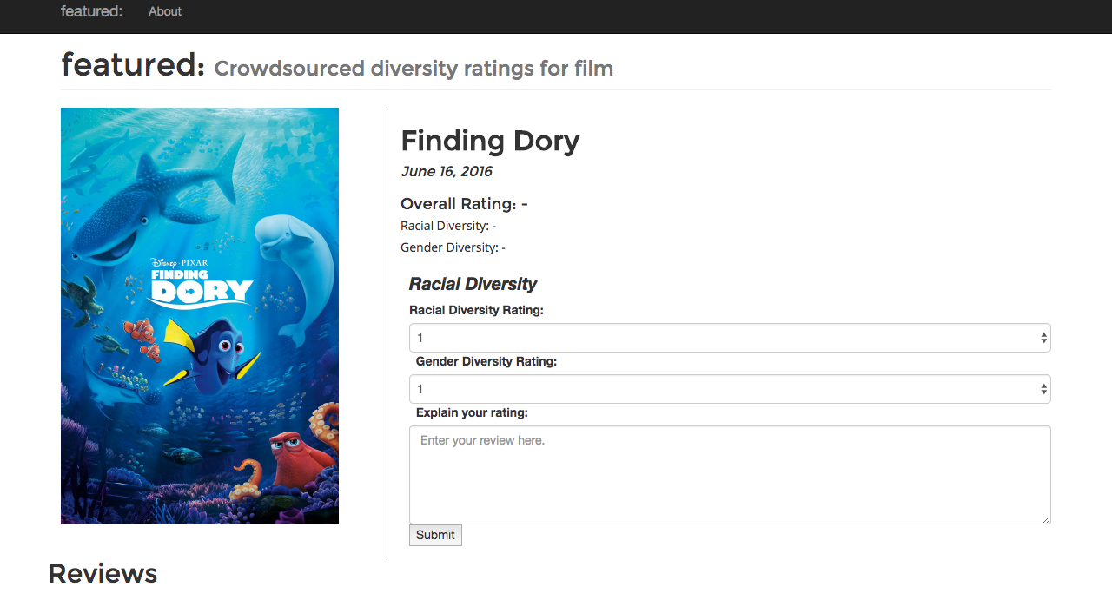Click the 'Gender Diversity Rating:' field label
The height and width of the screenshot is (600, 1112).
[486, 361]
